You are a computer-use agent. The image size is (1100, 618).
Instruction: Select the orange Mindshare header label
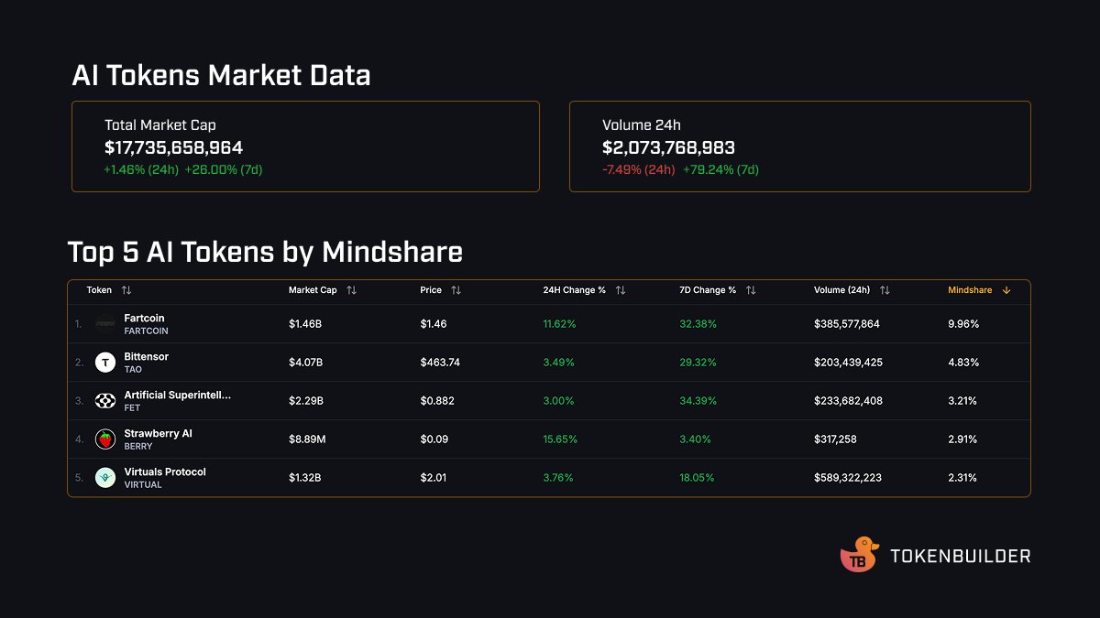[970, 290]
